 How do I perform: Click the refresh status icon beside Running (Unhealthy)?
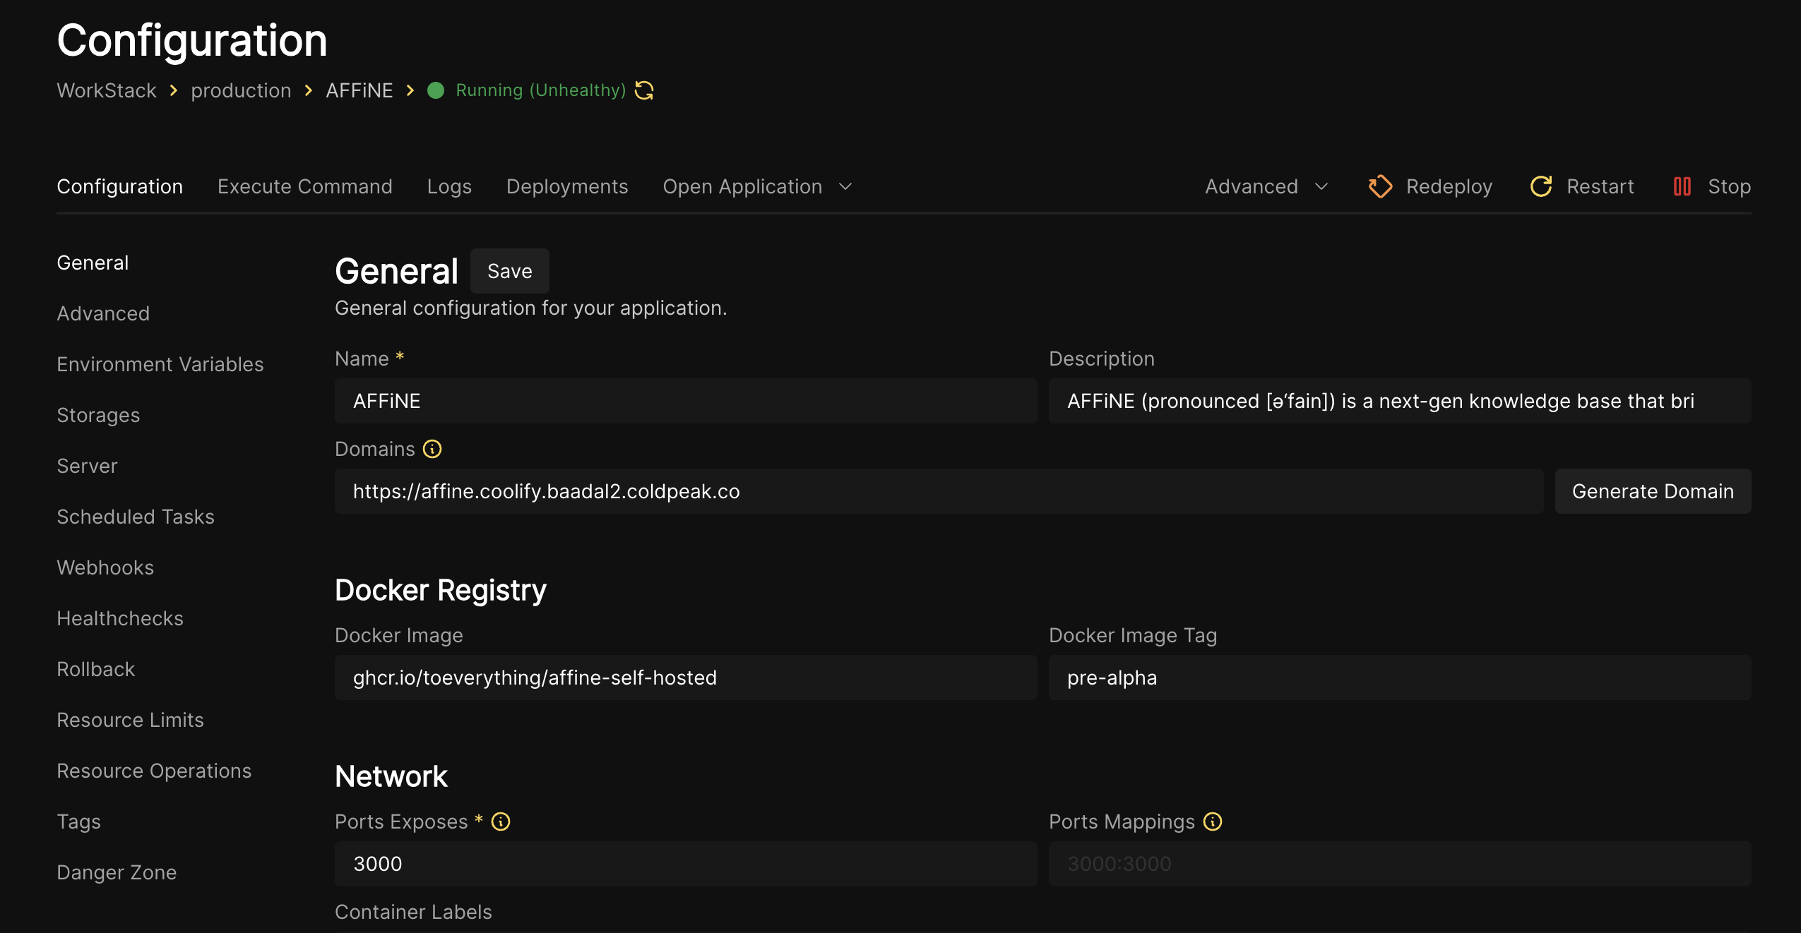pos(644,90)
